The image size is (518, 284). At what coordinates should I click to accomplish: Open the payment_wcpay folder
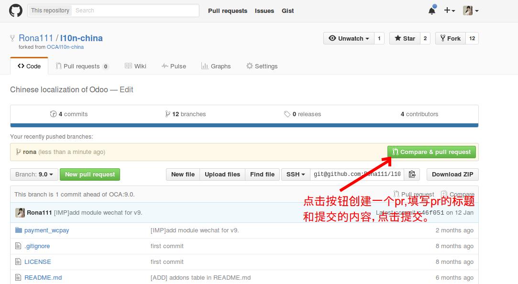point(46,230)
